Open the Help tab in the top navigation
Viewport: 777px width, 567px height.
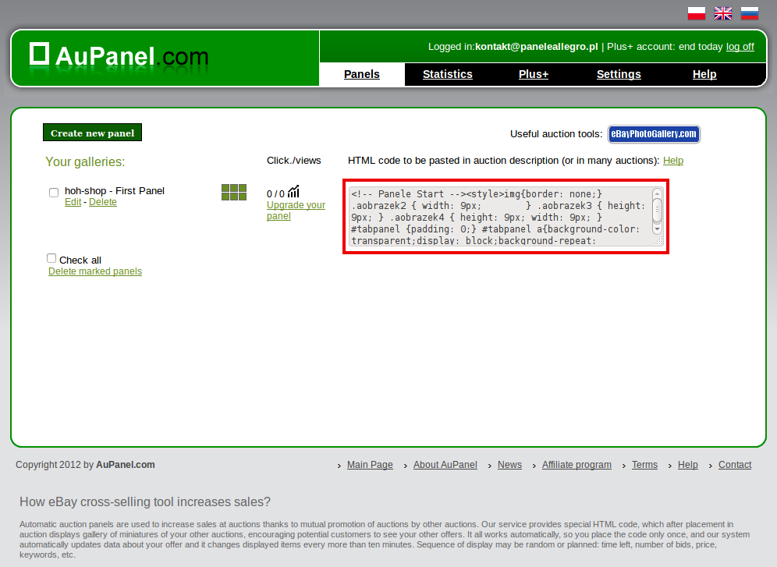704,74
